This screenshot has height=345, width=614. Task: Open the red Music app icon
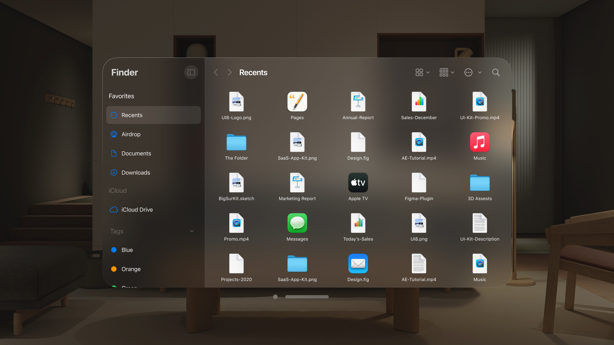tap(479, 142)
